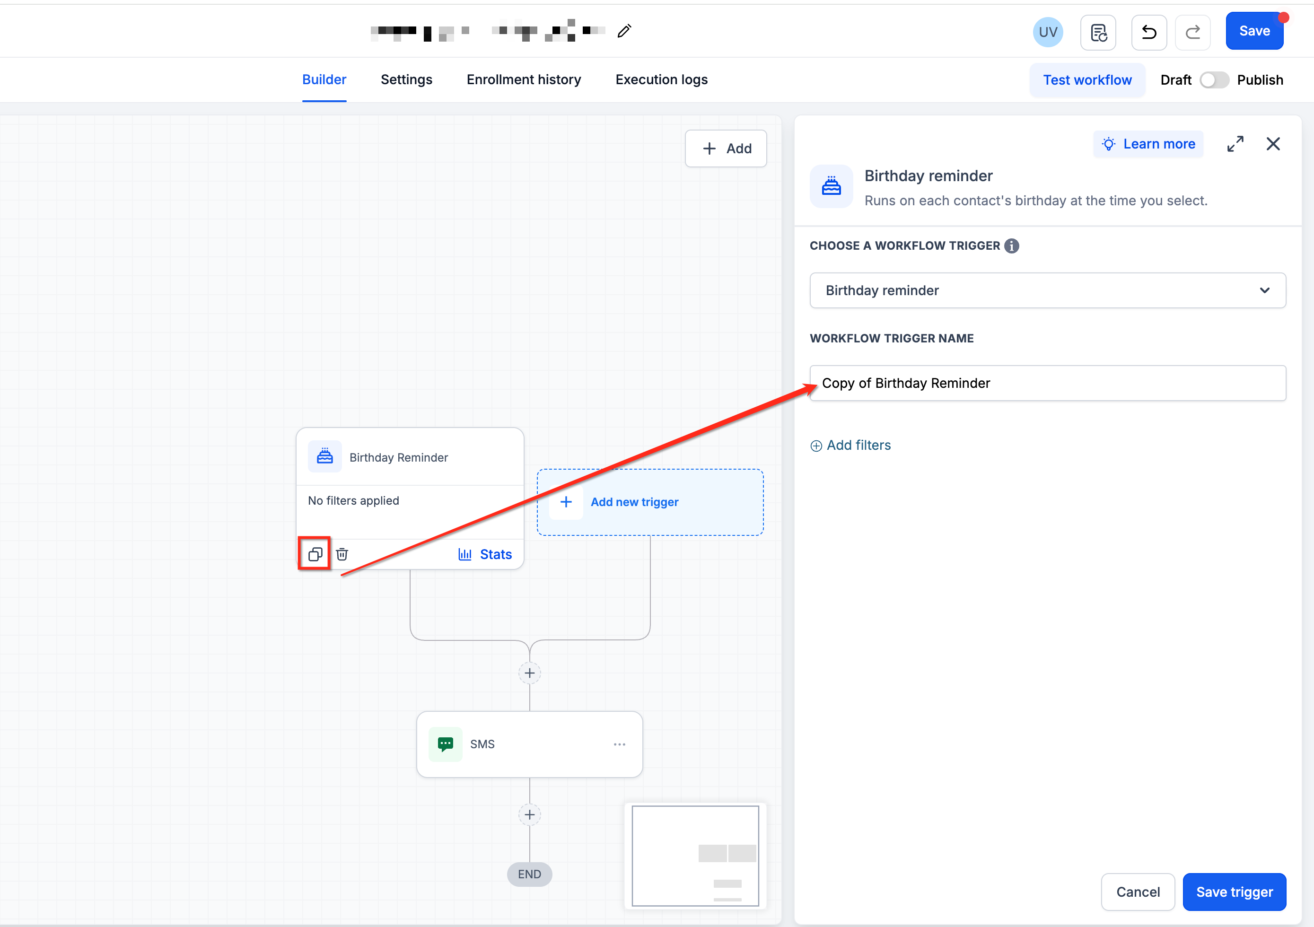Click the plus icon in Add new trigger
Viewport: 1314px width, 927px height.
565,502
